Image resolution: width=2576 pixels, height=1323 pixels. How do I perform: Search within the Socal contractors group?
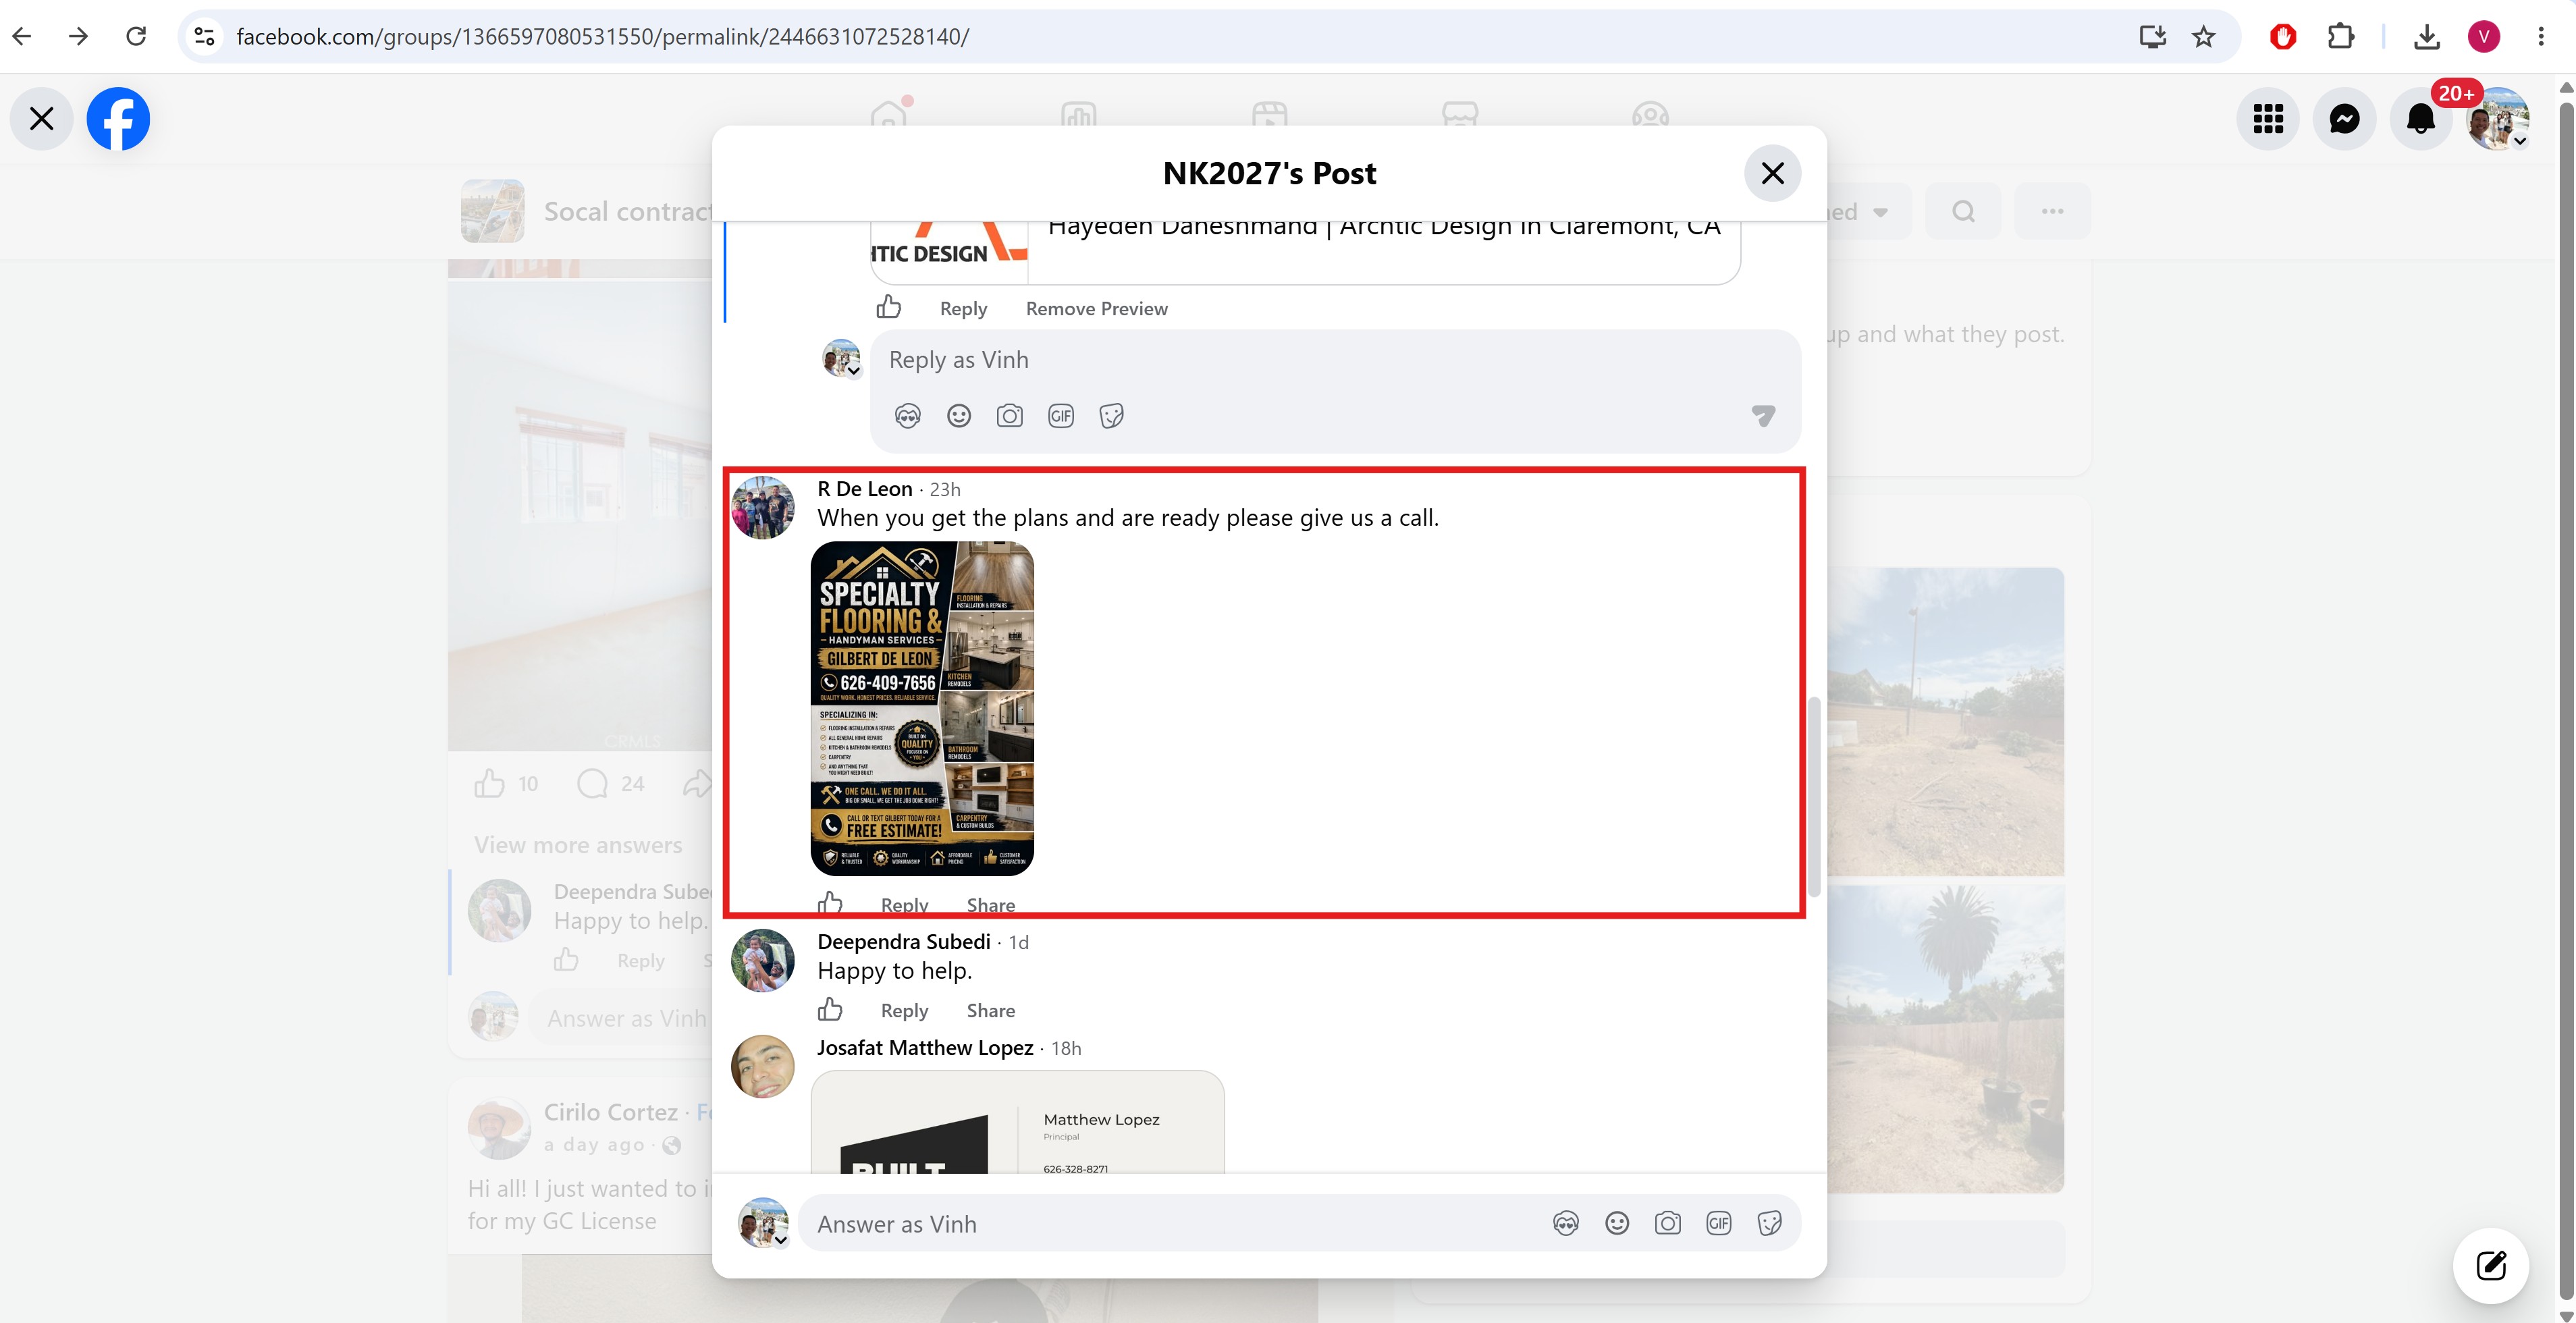pos(1964,211)
